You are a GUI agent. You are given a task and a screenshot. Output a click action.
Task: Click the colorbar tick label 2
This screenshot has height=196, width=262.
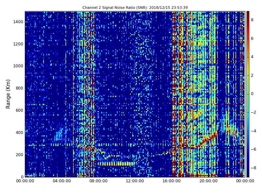click(252, 75)
